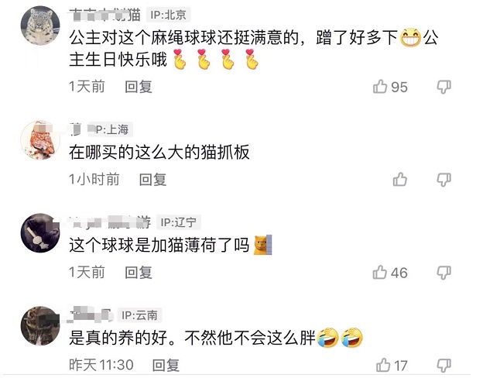Select the IP:北京 location tag
483x378 pixels.
tap(168, 15)
